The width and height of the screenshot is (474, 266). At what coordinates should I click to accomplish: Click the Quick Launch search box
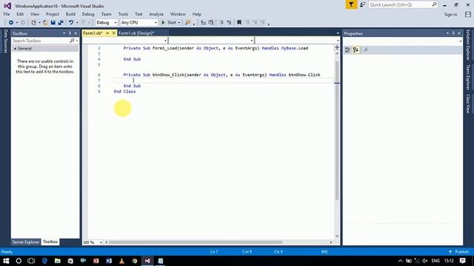coord(403,5)
